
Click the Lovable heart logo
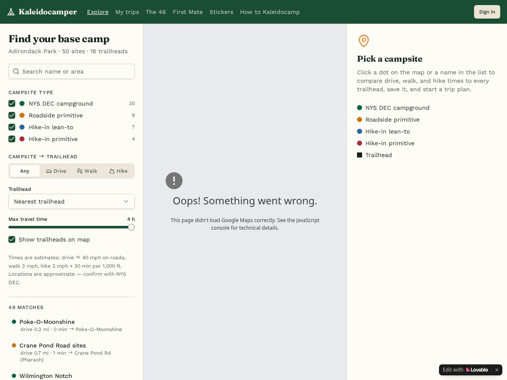468,370
